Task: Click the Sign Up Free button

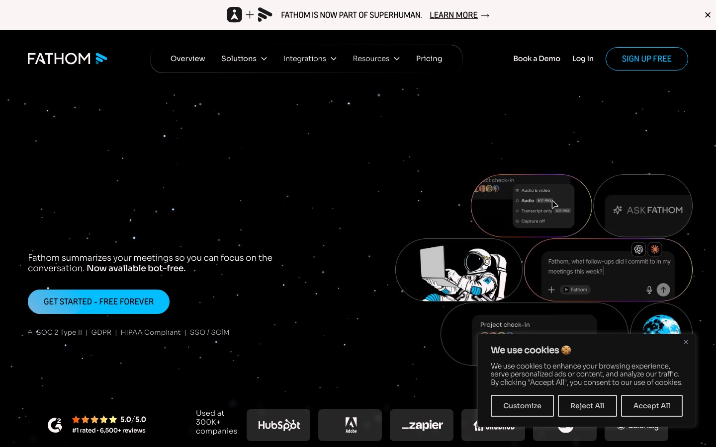Action: (x=647, y=59)
